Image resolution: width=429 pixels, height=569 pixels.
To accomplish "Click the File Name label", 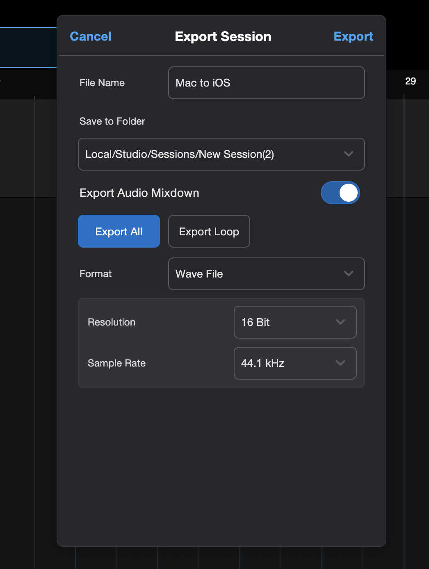I will coord(102,83).
